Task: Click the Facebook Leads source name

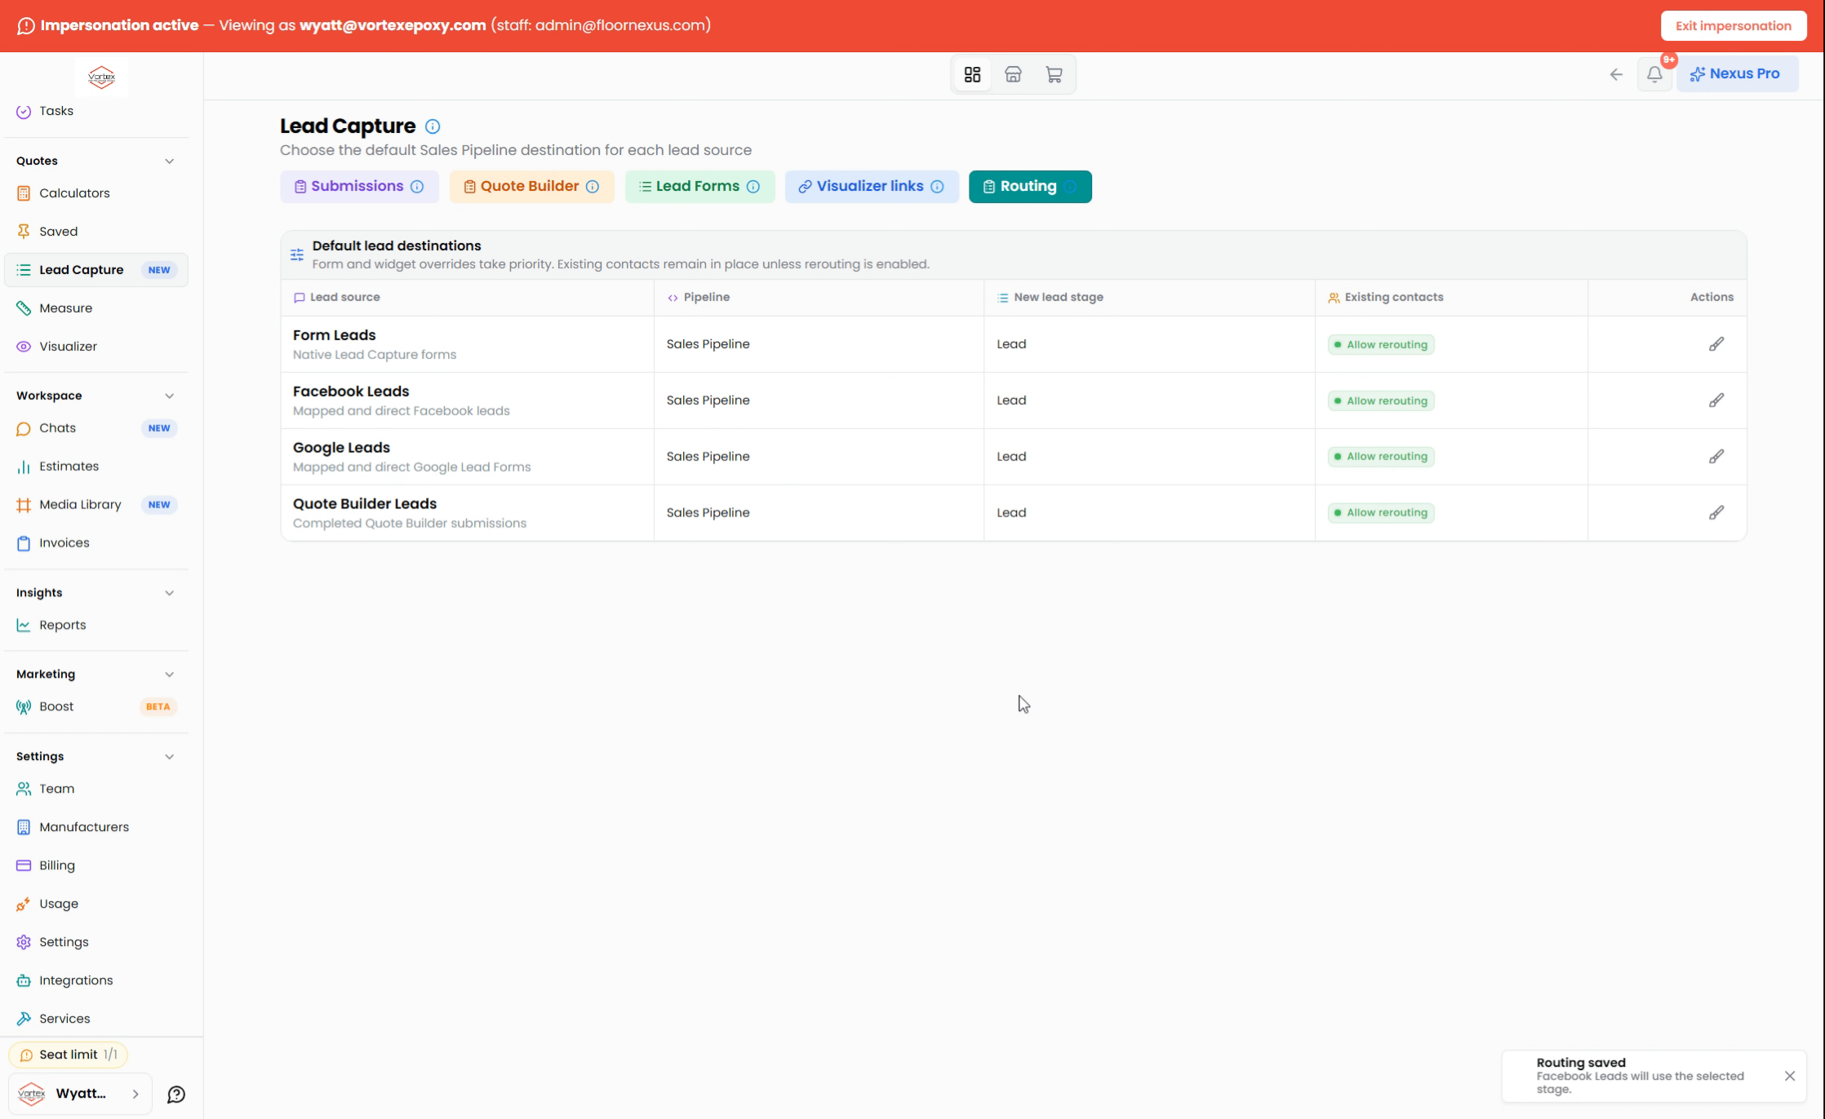Action: (351, 391)
